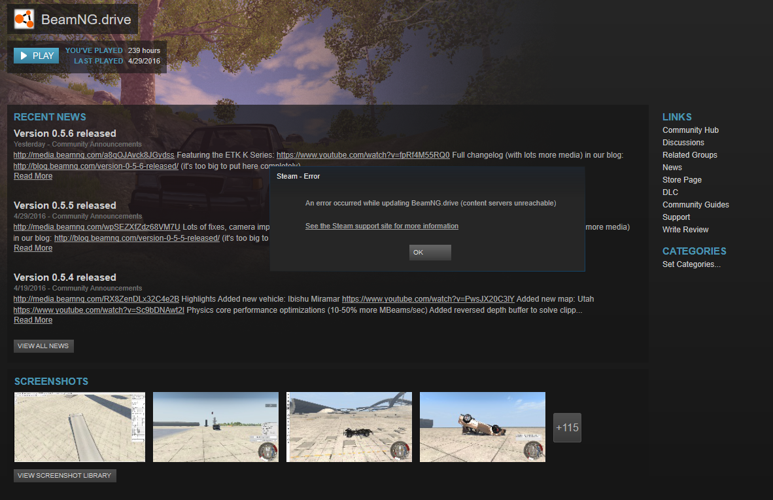
Task: Open the News link in Links
Action: click(672, 168)
